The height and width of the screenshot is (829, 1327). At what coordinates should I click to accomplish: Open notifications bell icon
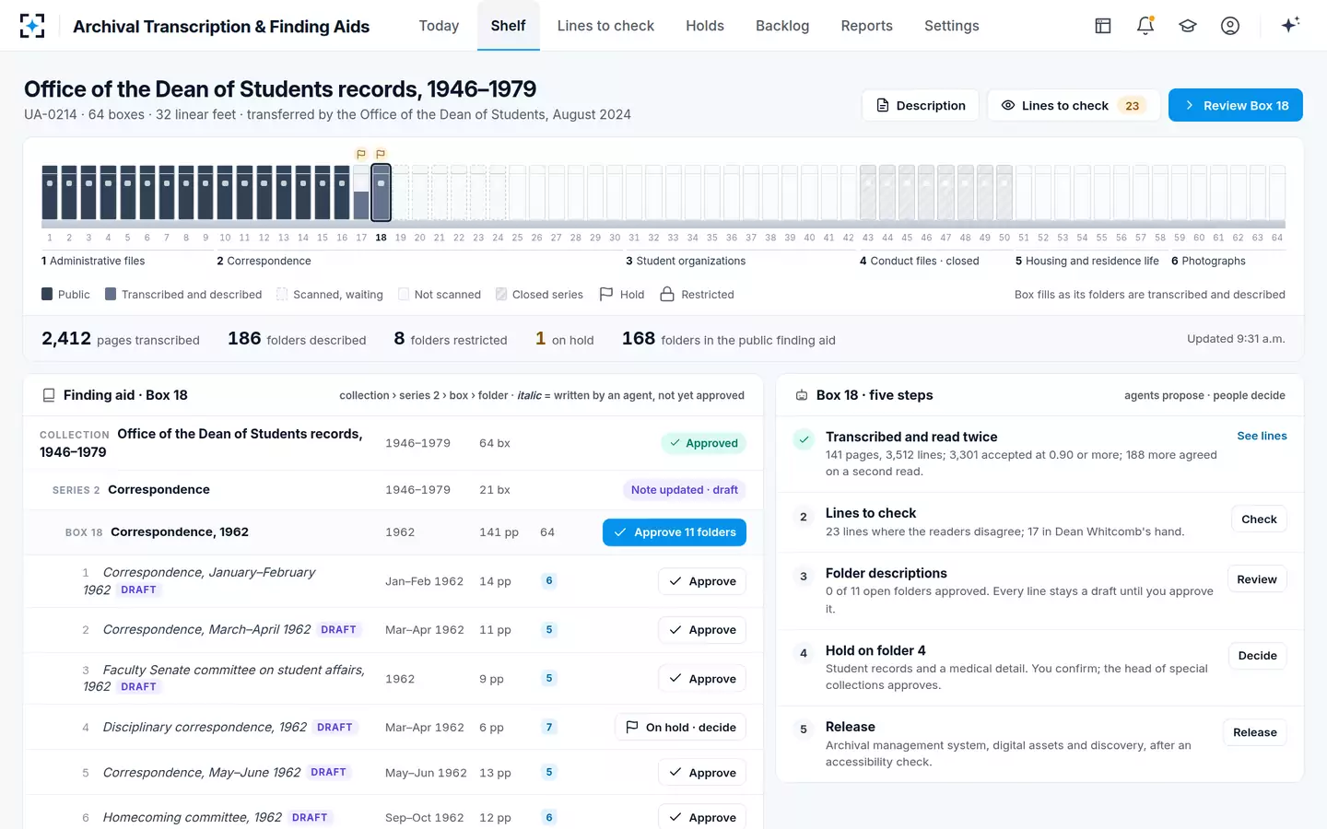click(1145, 26)
